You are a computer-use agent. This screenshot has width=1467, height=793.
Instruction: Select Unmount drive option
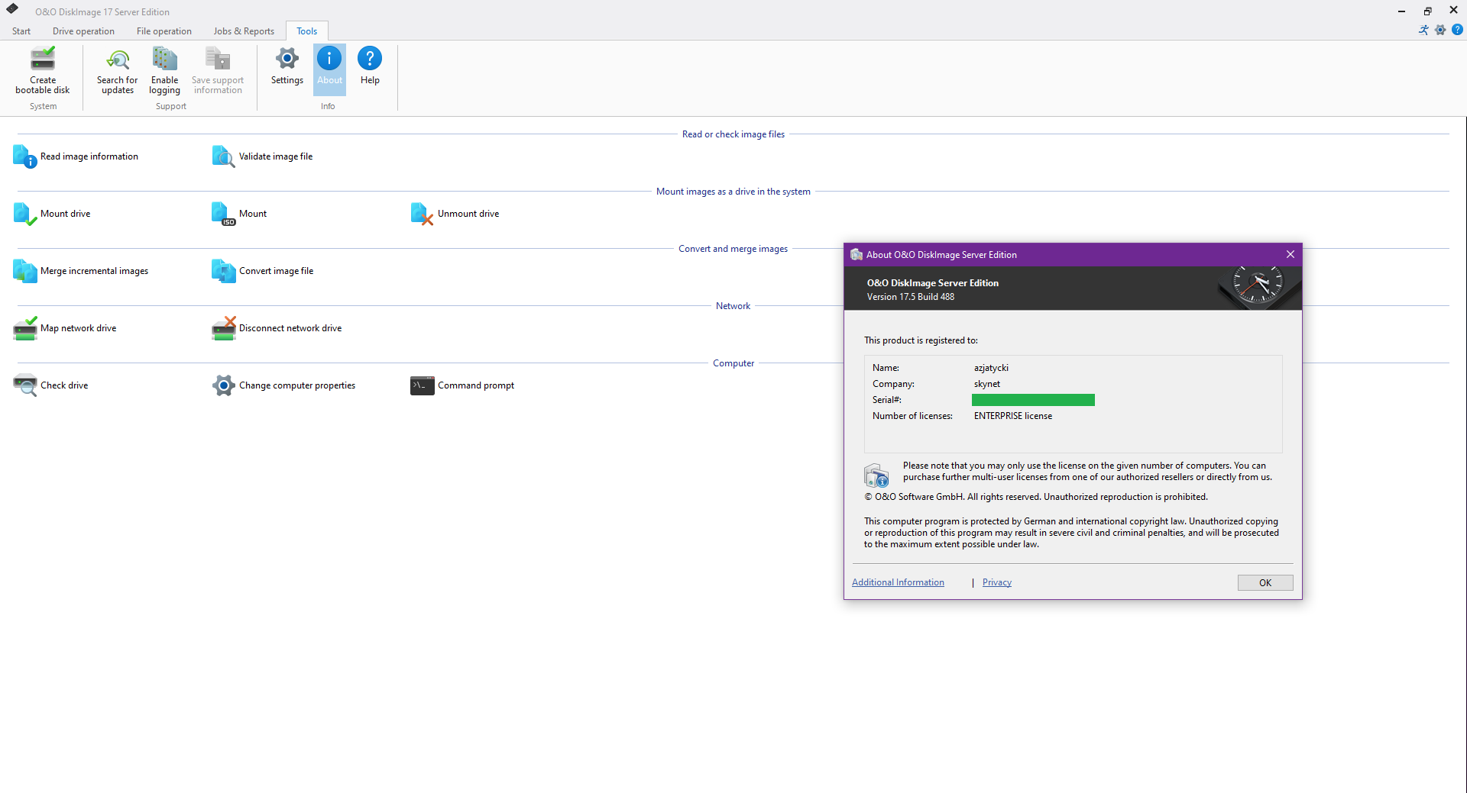pyautogui.click(x=455, y=214)
